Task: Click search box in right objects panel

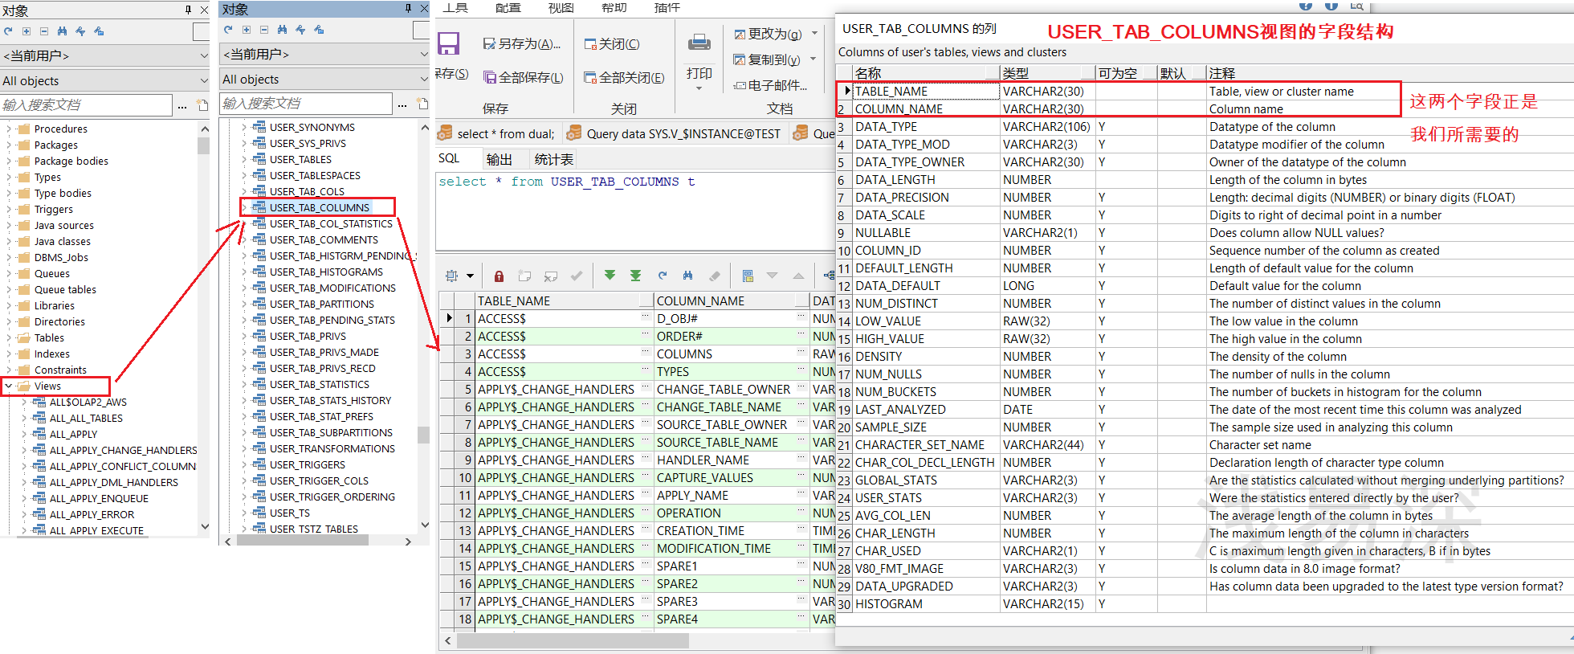Action: (x=306, y=104)
